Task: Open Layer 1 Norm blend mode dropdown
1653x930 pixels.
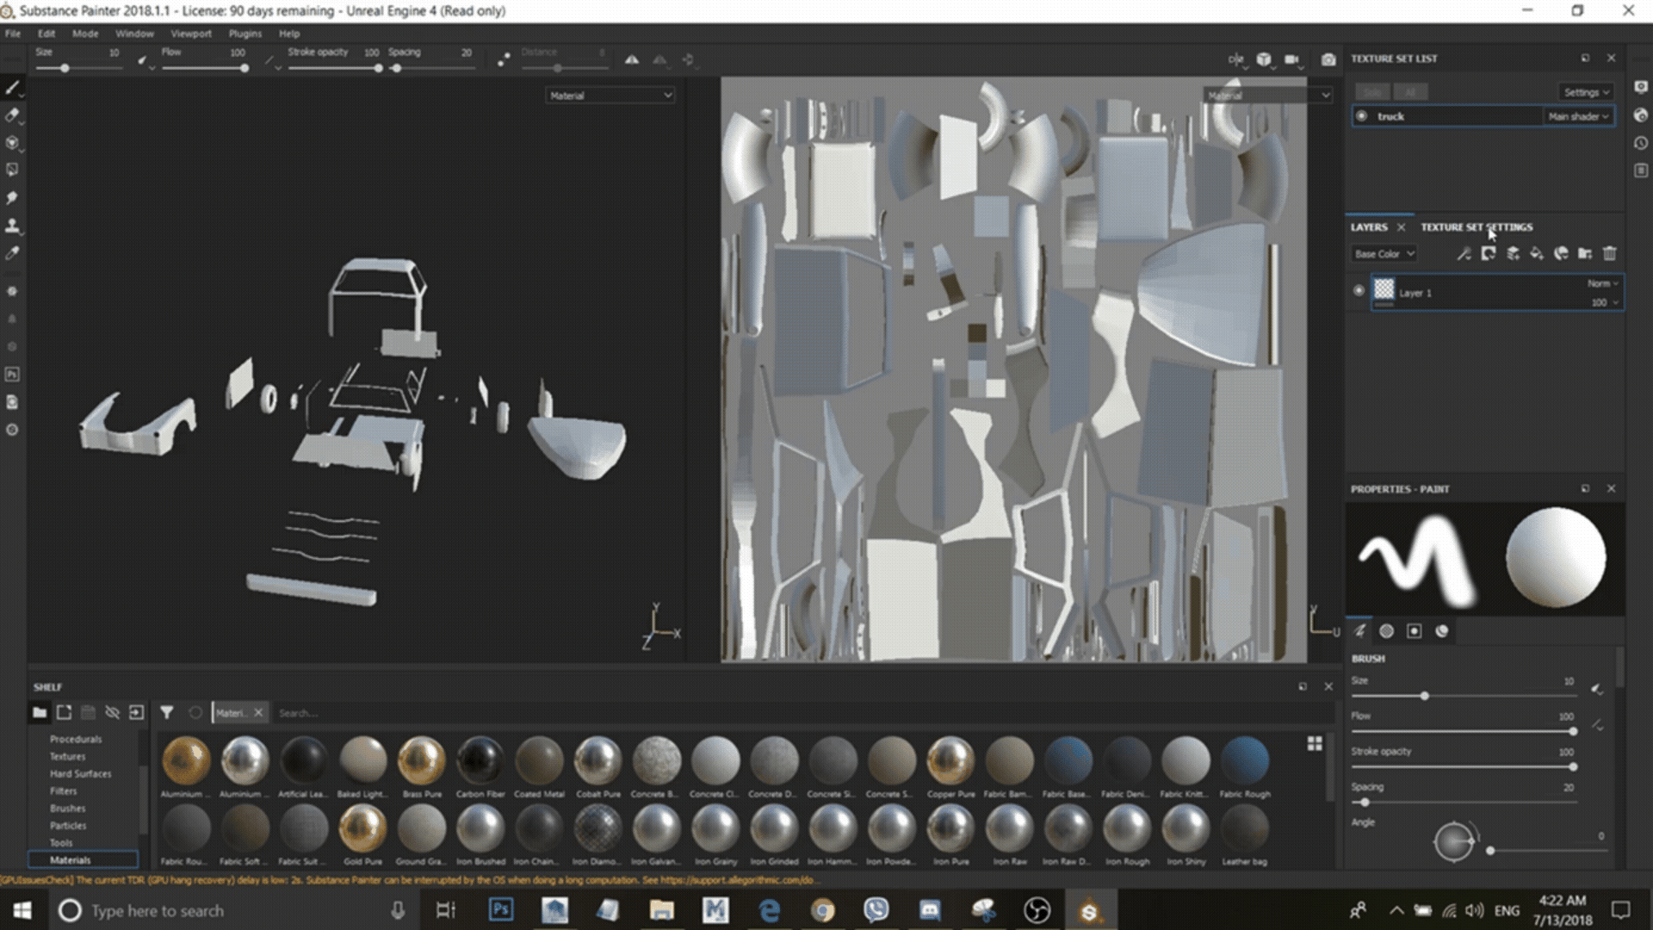Action: pos(1603,283)
